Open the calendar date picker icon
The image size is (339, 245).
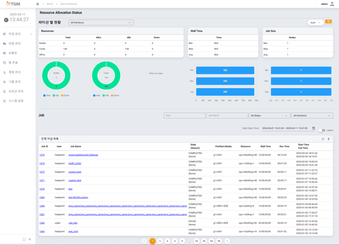point(313,128)
